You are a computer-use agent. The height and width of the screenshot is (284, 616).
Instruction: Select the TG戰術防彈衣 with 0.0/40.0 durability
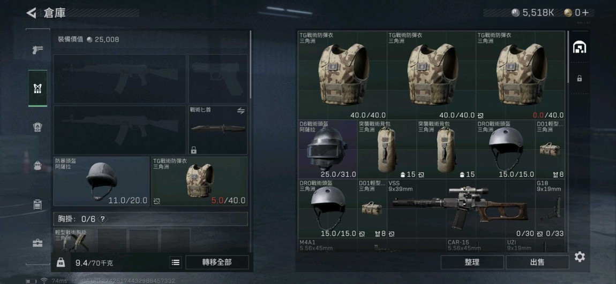coord(521,75)
